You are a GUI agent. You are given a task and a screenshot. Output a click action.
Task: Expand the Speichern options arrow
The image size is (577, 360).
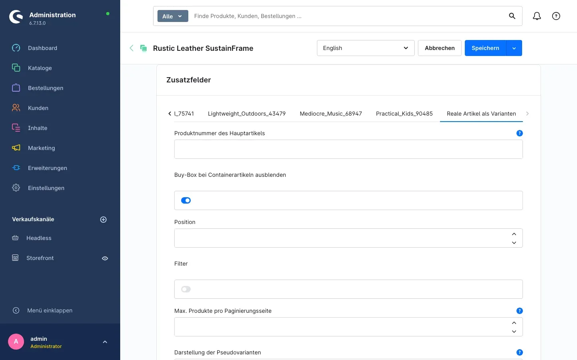coord(514,48)
